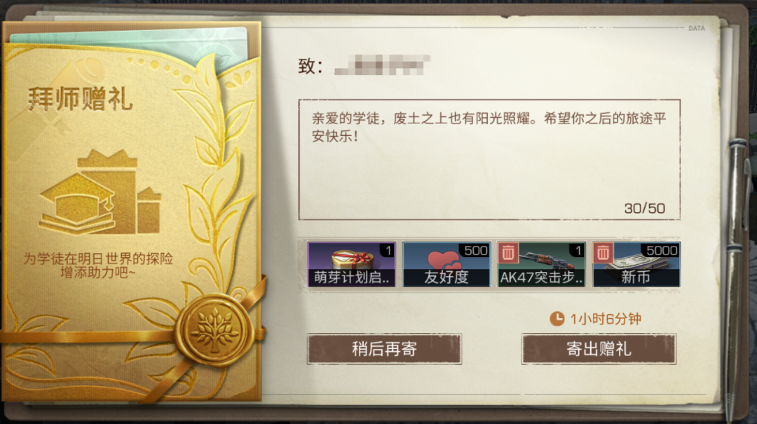Click the 30/50 character counter
757x424 pixels.
point(645,208)
